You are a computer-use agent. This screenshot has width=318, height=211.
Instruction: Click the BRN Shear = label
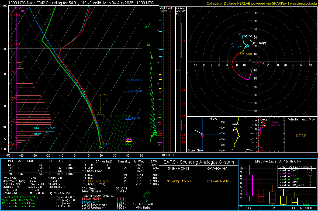(90, 188)
